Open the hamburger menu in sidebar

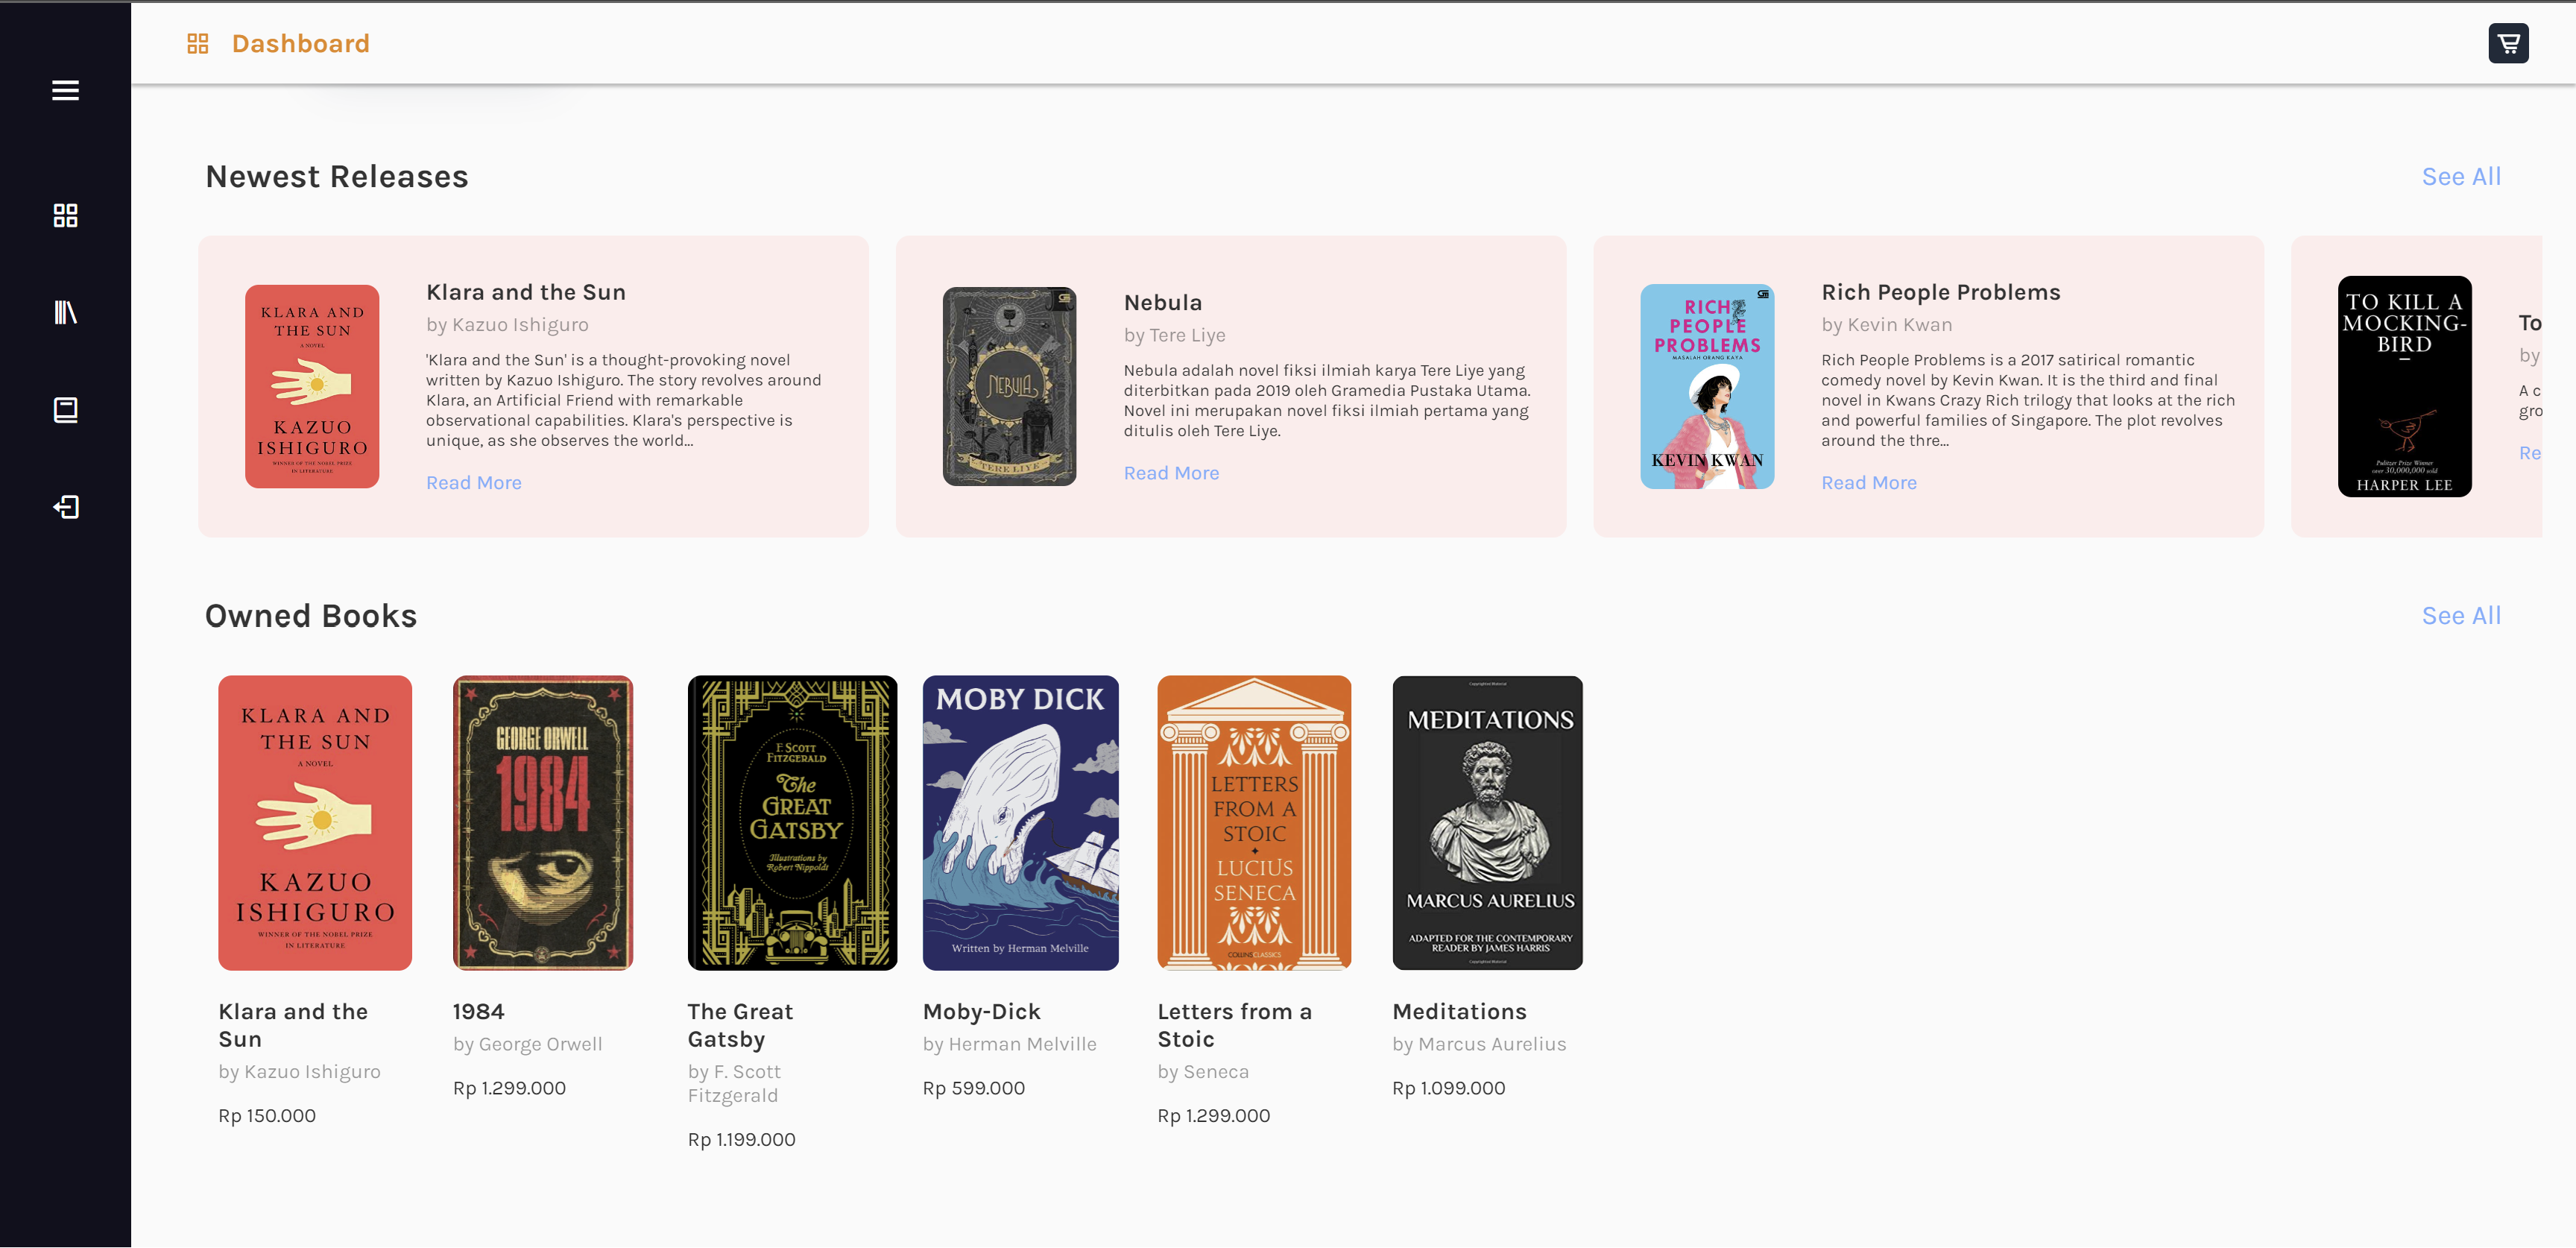65,90
